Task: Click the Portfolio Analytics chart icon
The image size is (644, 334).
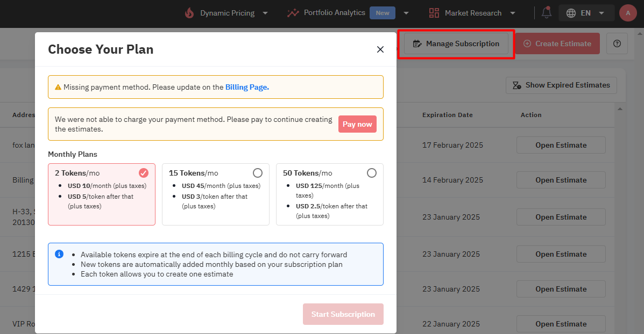Action: pos(293,13)
